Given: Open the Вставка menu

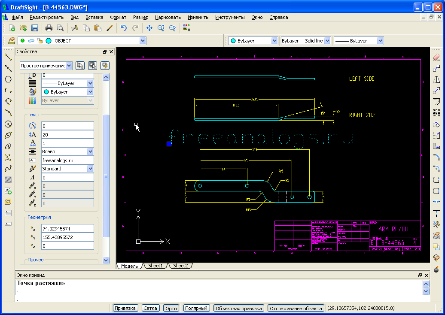Looking at the screenshot, I should click(x=94, y=17).
